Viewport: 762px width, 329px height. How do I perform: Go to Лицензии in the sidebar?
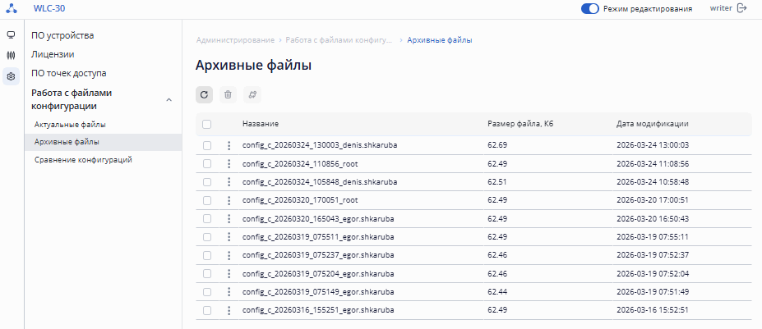point(53,54)
